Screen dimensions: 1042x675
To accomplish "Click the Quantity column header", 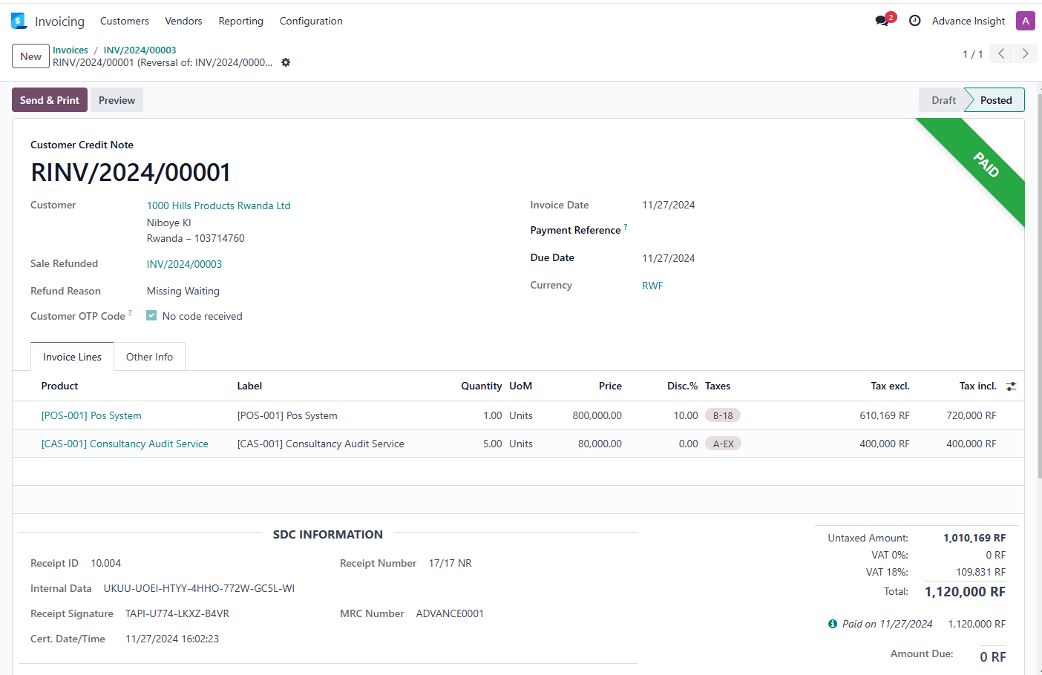I will click(x=481, y=386).
